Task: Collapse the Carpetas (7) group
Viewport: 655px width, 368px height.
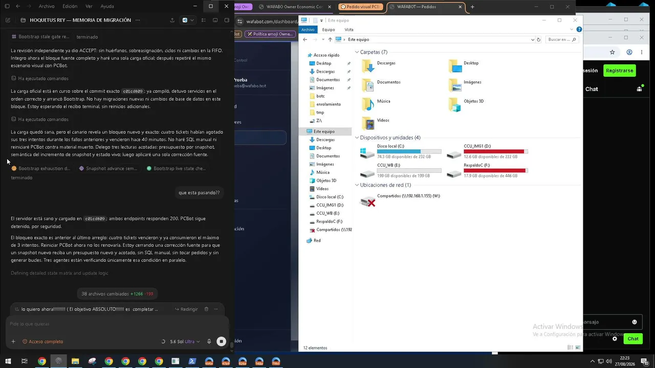Action: pos(357,52)
